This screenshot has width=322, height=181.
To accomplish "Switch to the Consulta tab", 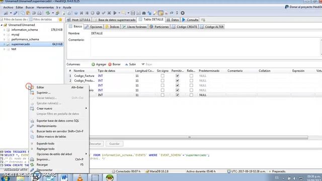I will pyautogui.click(x=190, y=20).
